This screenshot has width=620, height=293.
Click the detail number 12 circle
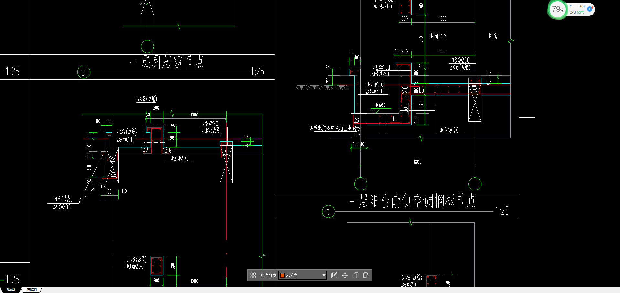(83, 72)
